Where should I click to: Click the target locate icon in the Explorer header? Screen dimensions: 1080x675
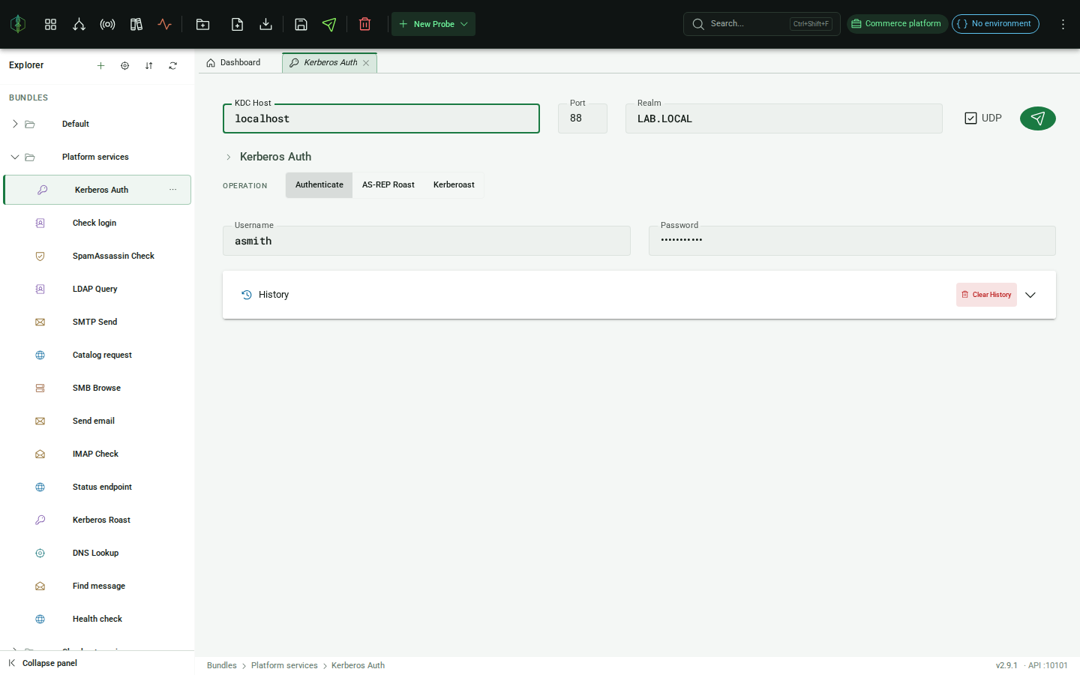(x=124, y=65)
